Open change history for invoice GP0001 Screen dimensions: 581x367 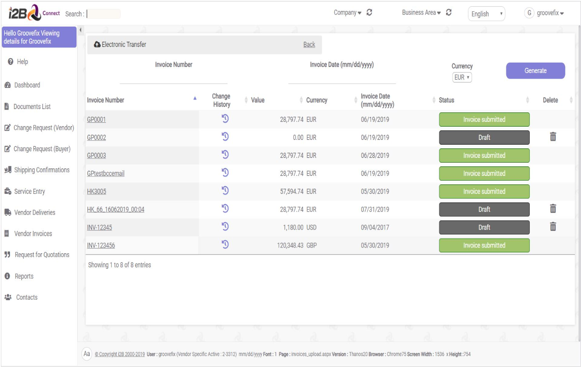[225, 119]
